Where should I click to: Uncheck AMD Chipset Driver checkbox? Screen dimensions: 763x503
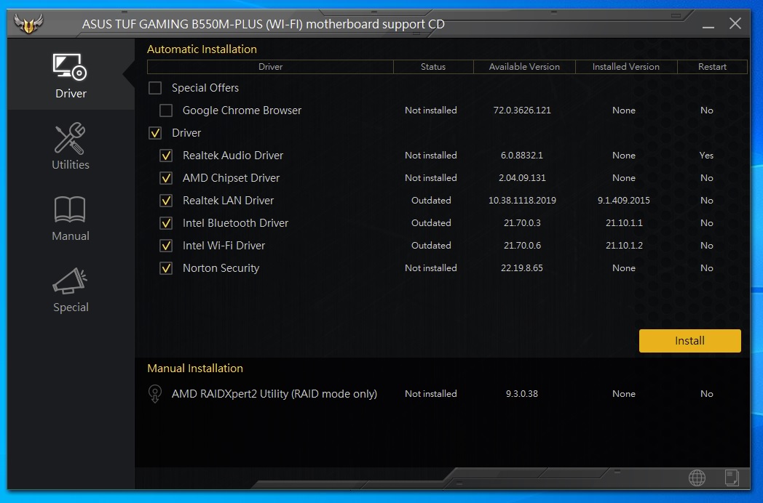(166, 178)
